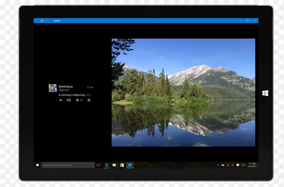Open the taskbar clock showing 1:17 PM
Screen dimensions: 284x187
pos(252,165)
